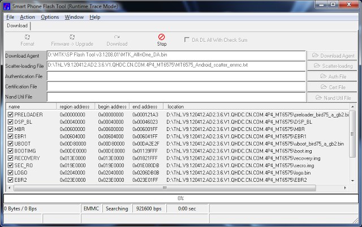Uncheck the MBR checkbox
Image resolution: width=362 pixels, height=227 pixels.
pos(10,129)
